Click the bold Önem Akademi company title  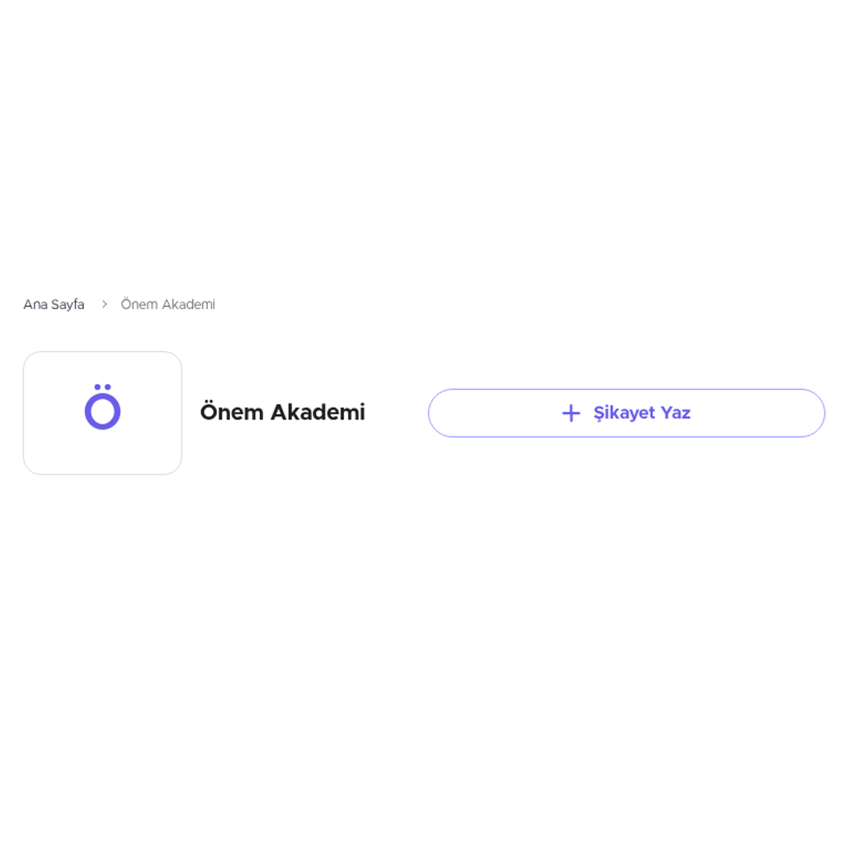point(282,412)
